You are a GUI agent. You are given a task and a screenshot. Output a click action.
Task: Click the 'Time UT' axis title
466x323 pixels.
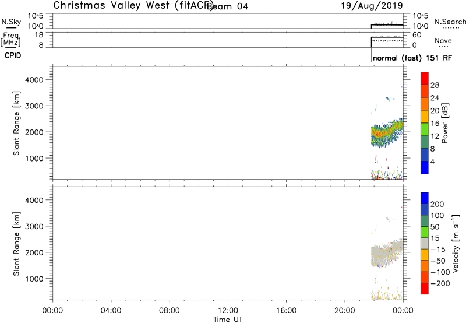point(228,320)
